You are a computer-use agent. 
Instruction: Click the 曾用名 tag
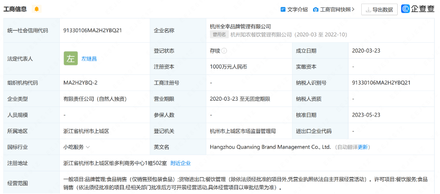pos(219,35)
